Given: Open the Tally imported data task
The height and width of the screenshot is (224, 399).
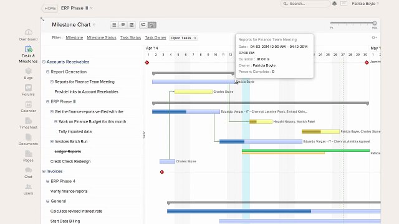Looking at the screenshot, I should click(x=75, y=131).
